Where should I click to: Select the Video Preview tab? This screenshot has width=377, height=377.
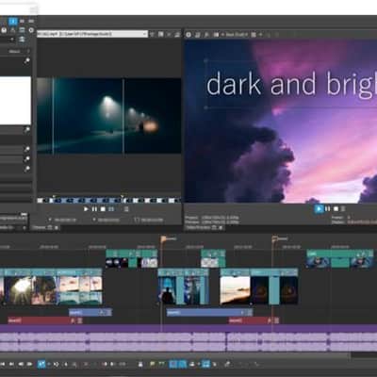(x=198, y=227)
